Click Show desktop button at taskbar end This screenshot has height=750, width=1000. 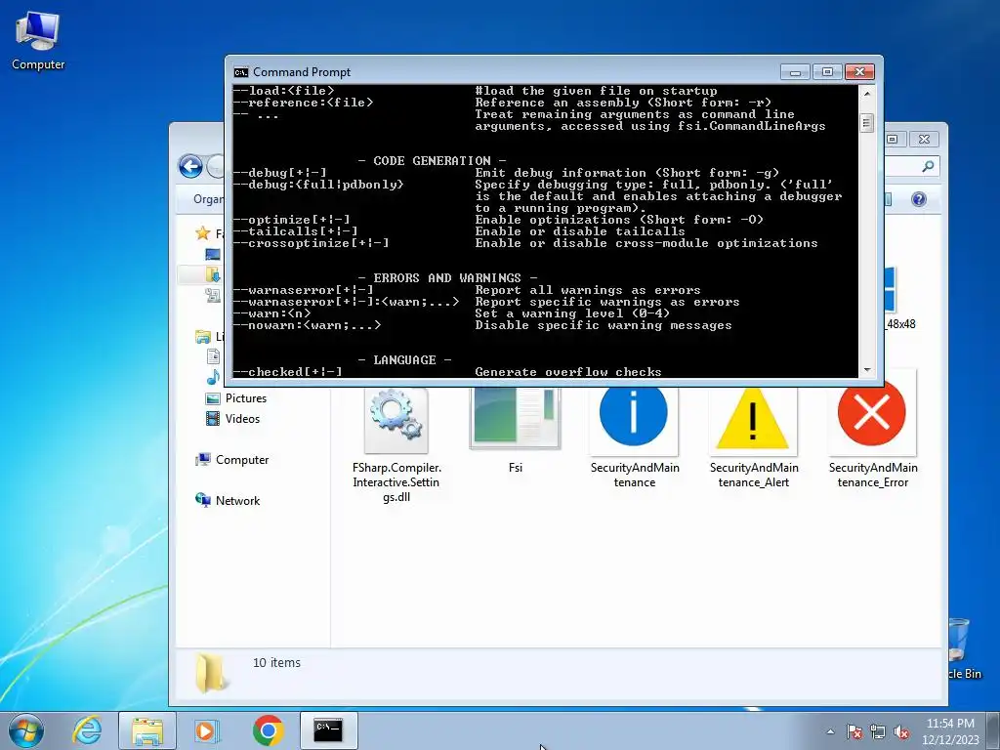click(x=993, y=730)
